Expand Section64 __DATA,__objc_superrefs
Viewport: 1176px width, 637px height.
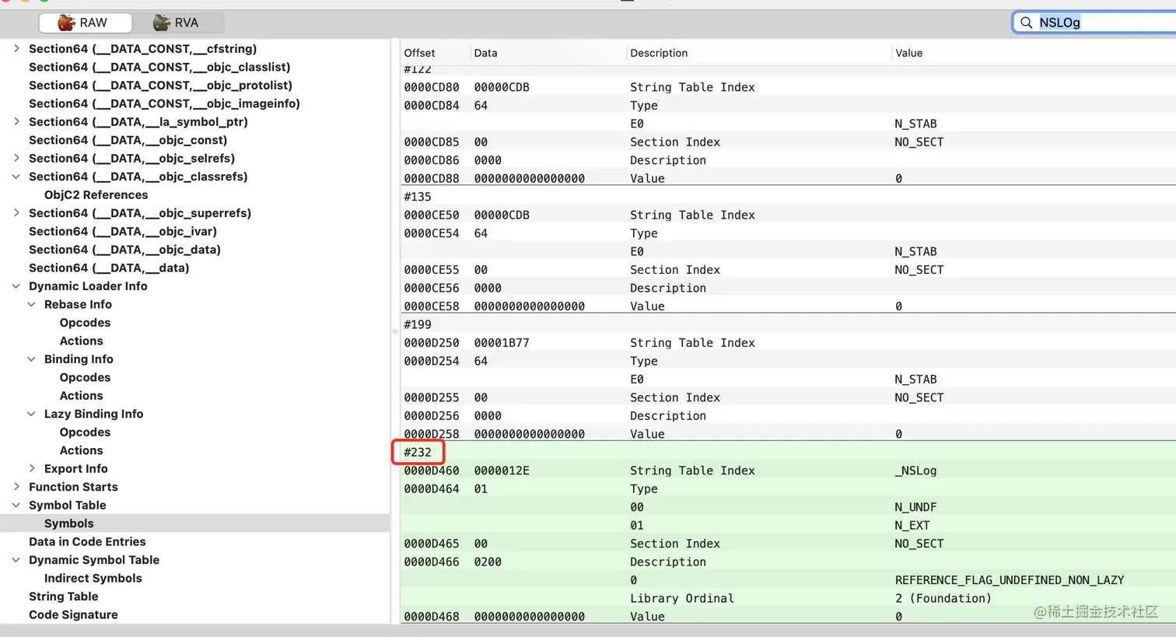pyautogui.click(x=16, y=213)
